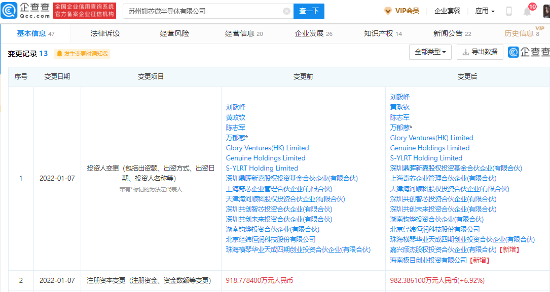This screenshot has width=550, height=292.
Task: Click the 投资人变更 change item text
Action: coord(151,173)
